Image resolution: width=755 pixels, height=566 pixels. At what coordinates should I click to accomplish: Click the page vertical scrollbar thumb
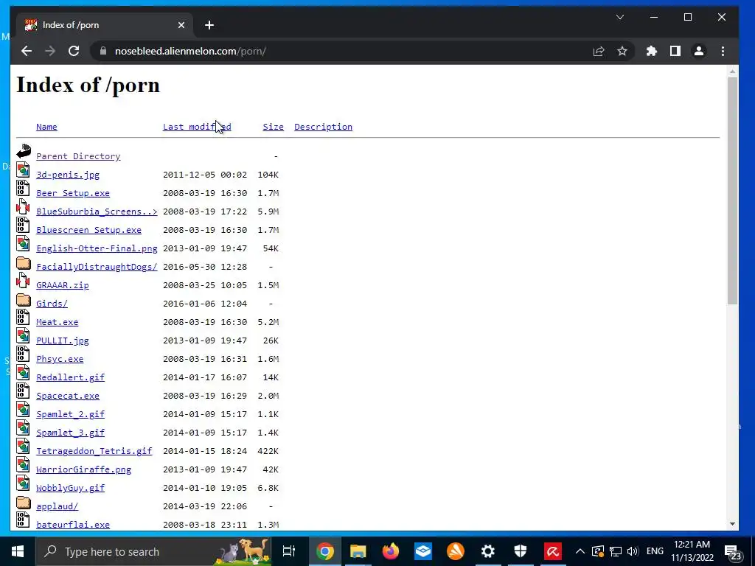[x=732, y=190]
